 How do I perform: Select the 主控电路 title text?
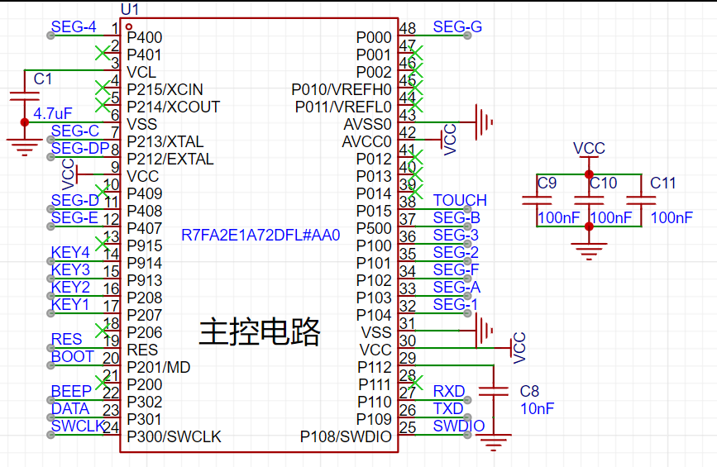tap(260, 331)
